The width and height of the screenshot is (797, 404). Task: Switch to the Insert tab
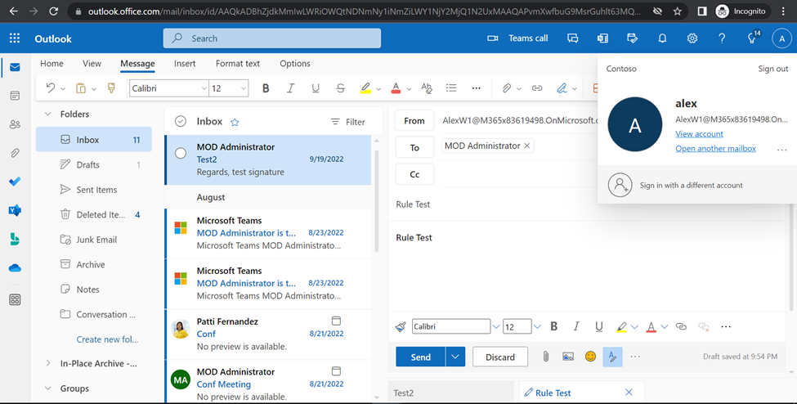[x=185, y=64]
